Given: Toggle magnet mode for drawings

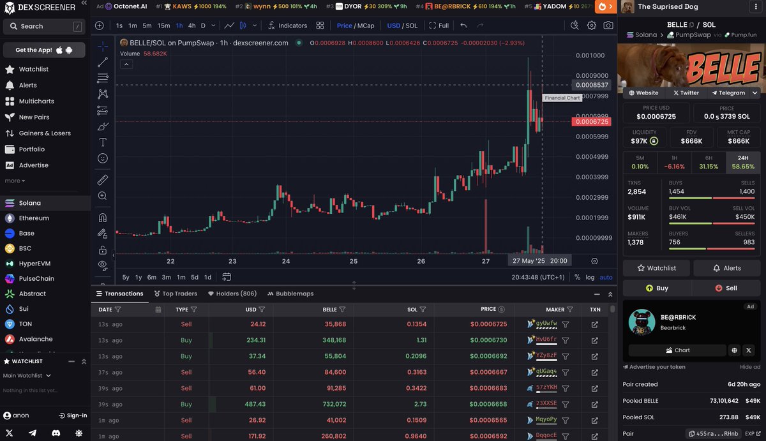Looking at the screenshot, I should [x=103, y=218].
